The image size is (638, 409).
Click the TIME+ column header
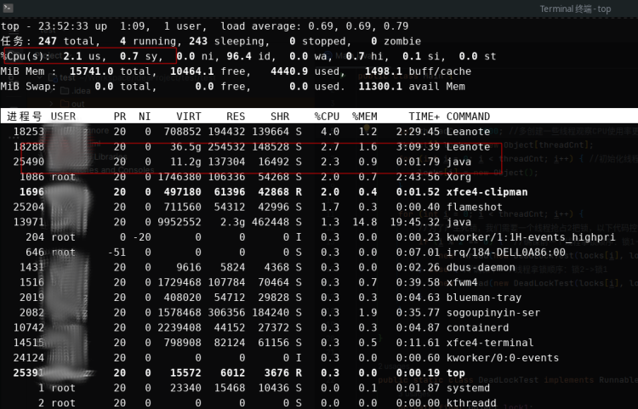pyautogui.click(x=424, y=116)
